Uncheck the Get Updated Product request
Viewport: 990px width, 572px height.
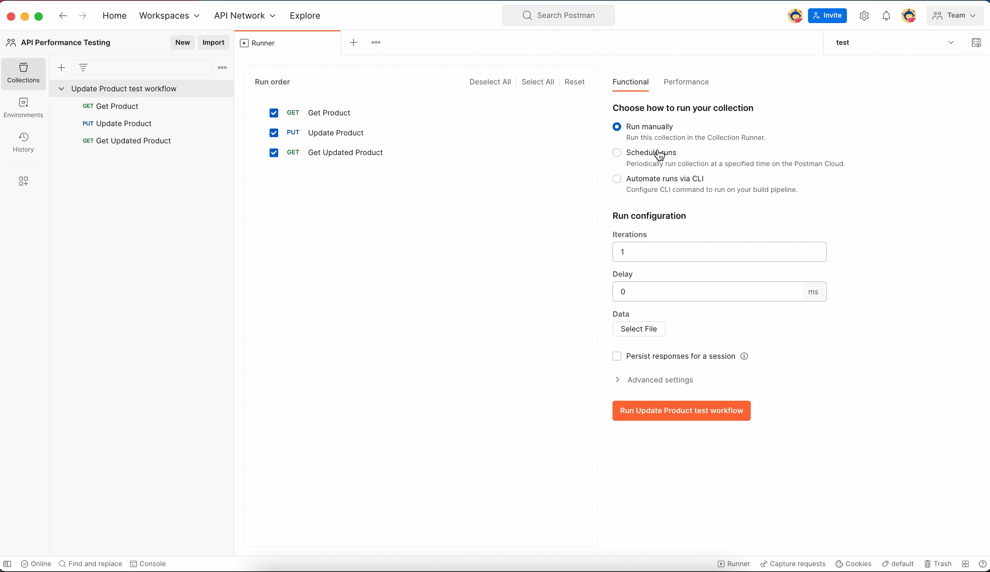pos(274,152)
